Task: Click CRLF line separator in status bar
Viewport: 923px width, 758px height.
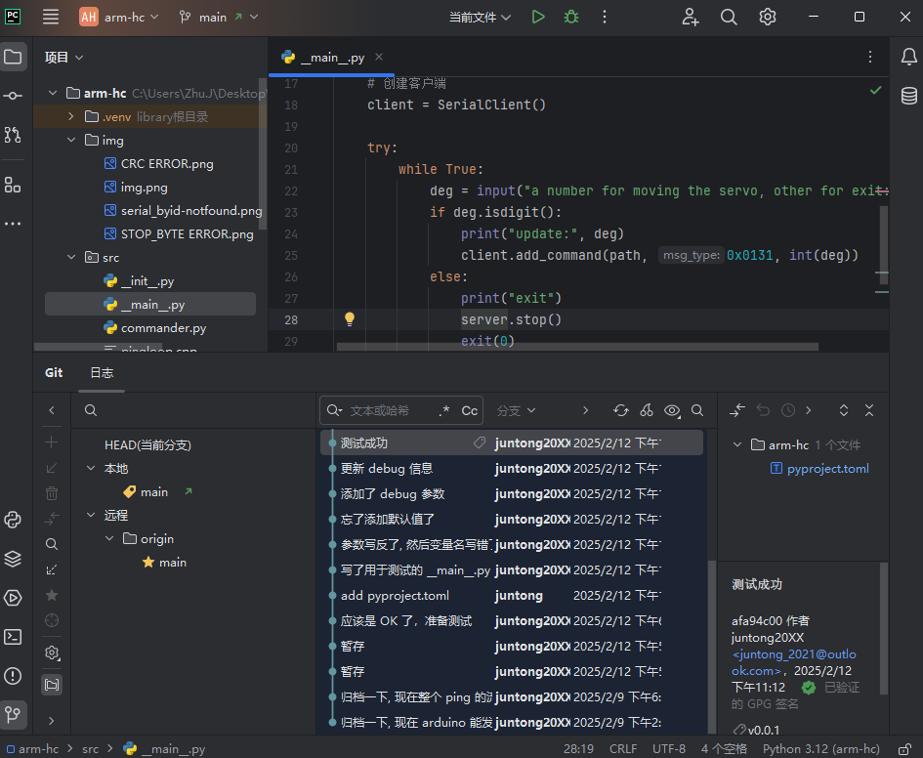Action: tap(623, 748)
